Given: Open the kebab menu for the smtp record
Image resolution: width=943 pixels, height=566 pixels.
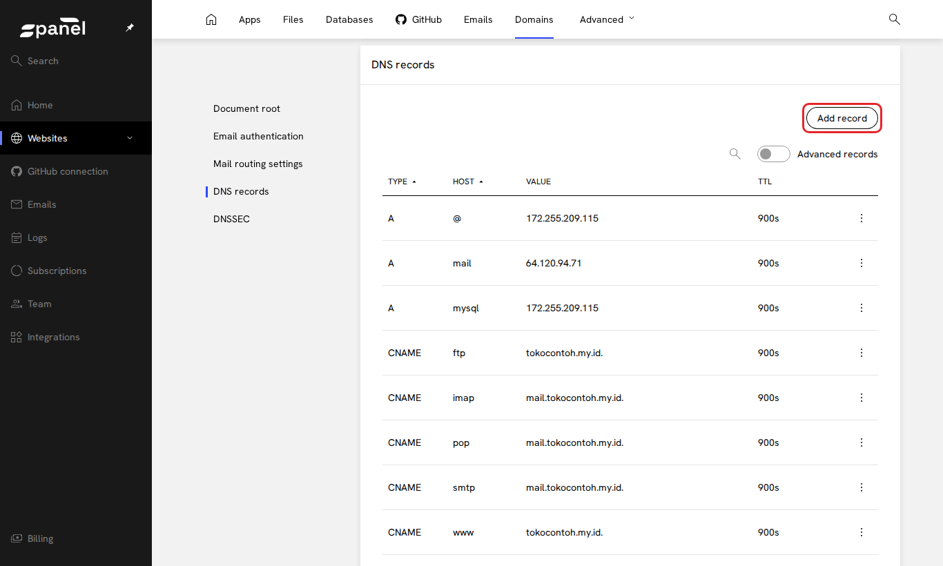Looking at the screenshot, I should point(861,487).
